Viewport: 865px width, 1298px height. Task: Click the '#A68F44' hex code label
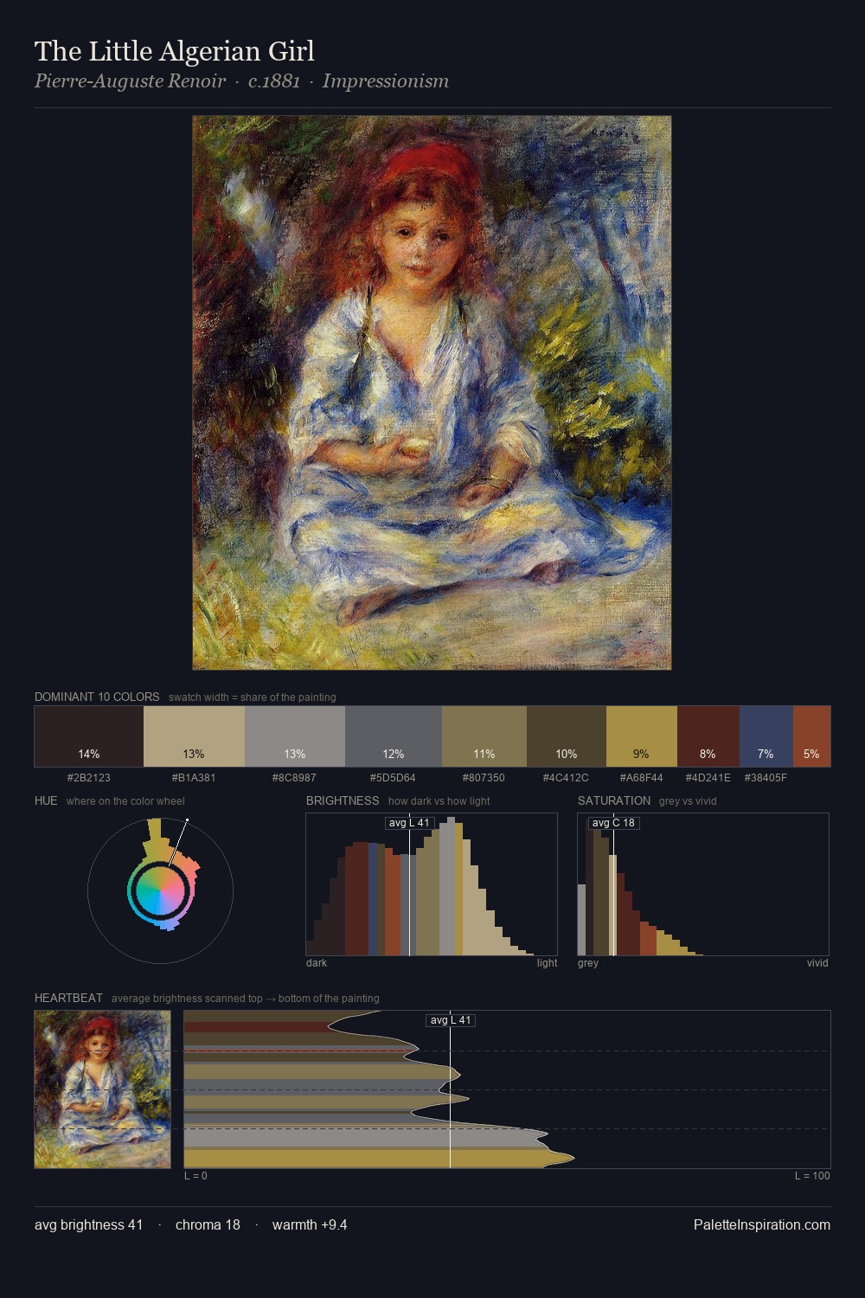[642, 777]
